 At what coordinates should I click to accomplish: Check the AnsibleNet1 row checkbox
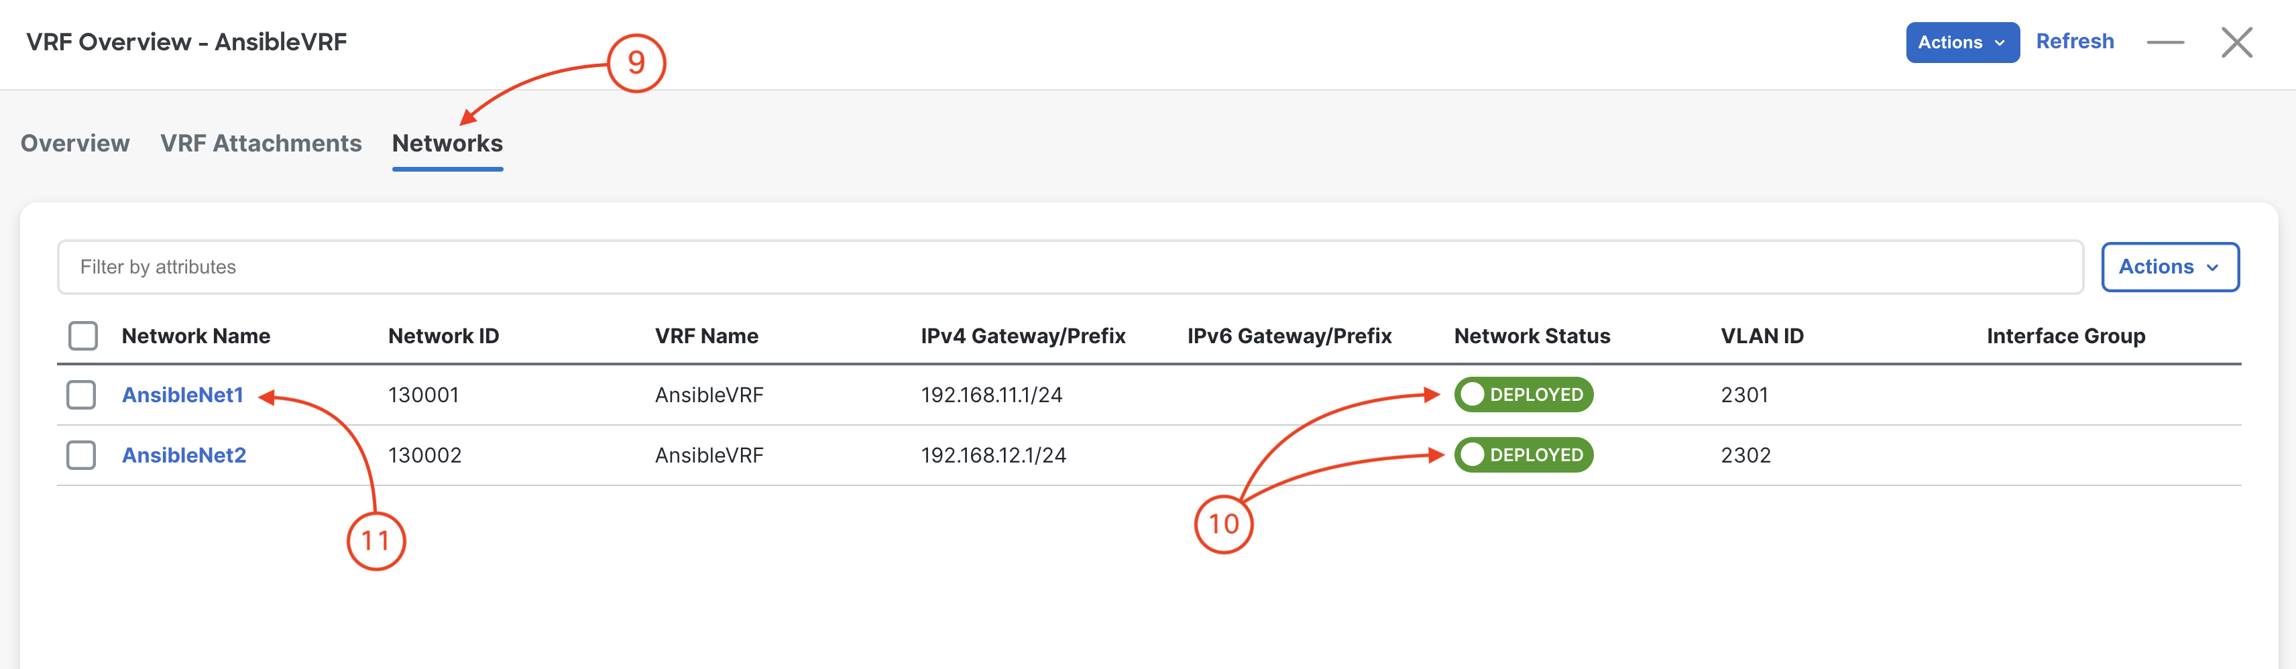click(81, 395)
